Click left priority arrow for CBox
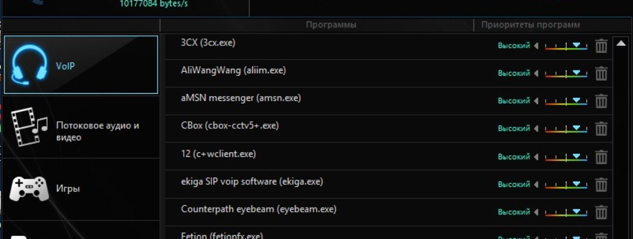The width and height of the screenshot is (633, 239). coord(536,129)
